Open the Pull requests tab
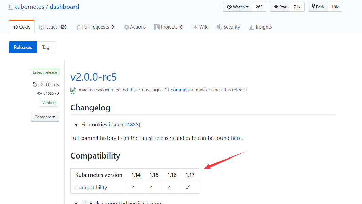The height and width of the screenshot is (204, 362). click(x=96, y=27)
